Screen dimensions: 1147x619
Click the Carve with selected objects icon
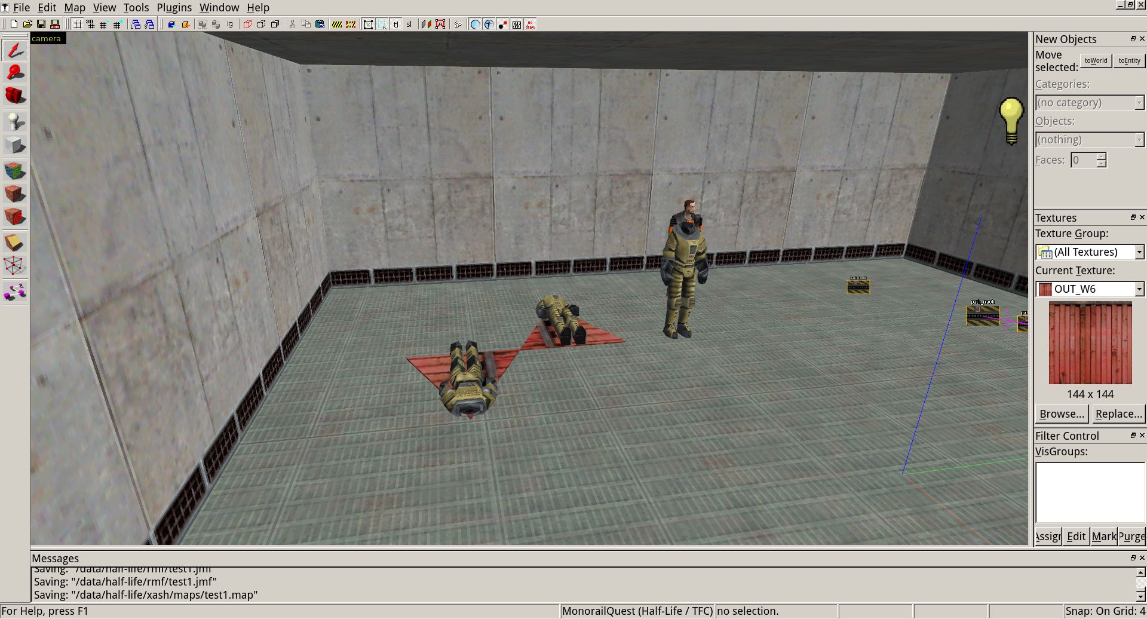[x=171, y=24]
